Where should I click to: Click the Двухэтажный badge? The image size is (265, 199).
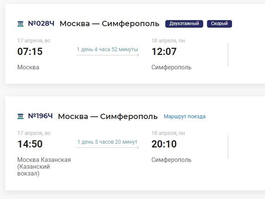(184, 24)
